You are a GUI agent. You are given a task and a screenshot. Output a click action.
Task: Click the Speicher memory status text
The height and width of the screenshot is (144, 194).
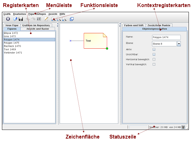[165, 127]
